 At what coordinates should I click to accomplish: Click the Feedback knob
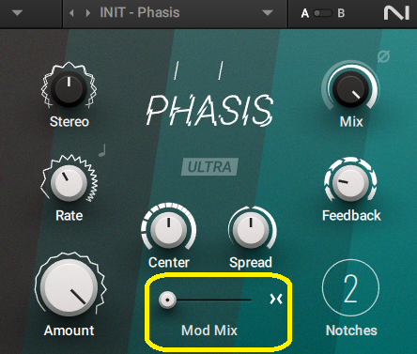[350, 183]
